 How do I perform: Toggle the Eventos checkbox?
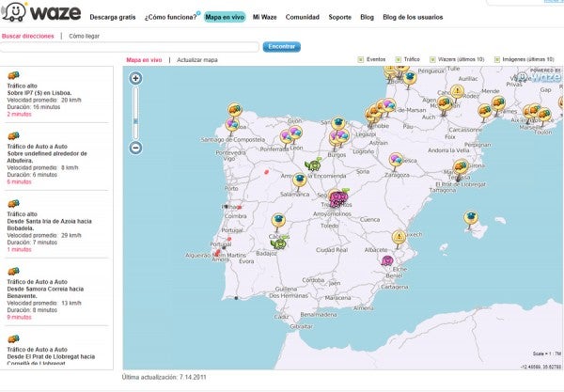[x=360, y=59]
